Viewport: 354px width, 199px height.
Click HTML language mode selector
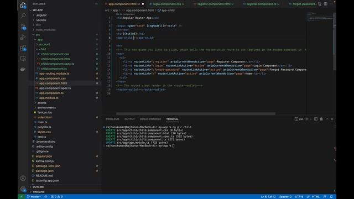coord(316,197)
